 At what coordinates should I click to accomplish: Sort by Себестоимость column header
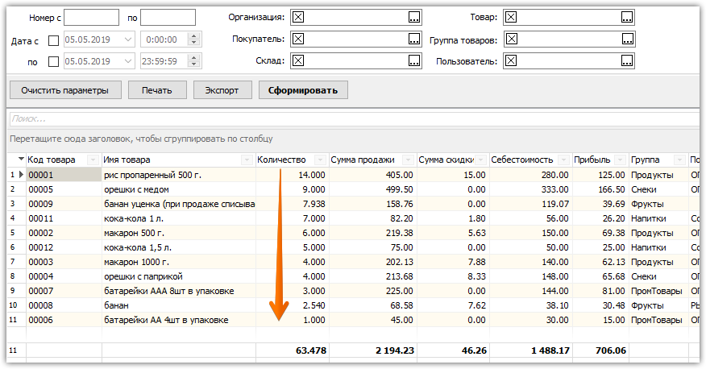pyautogui.click(x=522, y=160)
